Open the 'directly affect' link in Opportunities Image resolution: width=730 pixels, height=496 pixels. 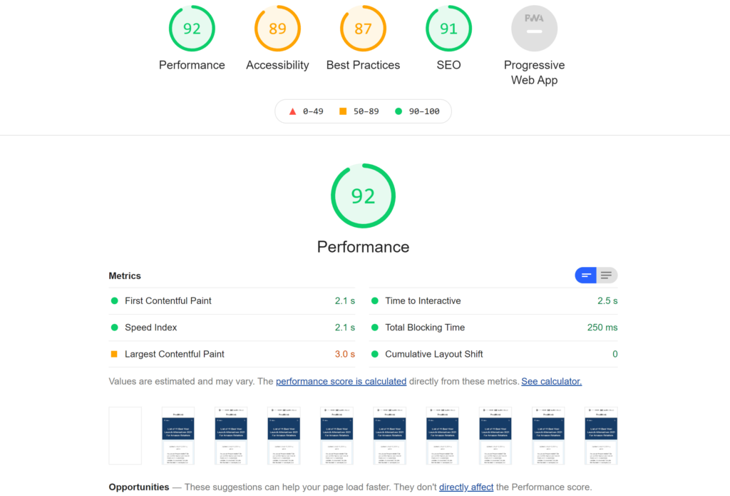click(x=466, y=487)
